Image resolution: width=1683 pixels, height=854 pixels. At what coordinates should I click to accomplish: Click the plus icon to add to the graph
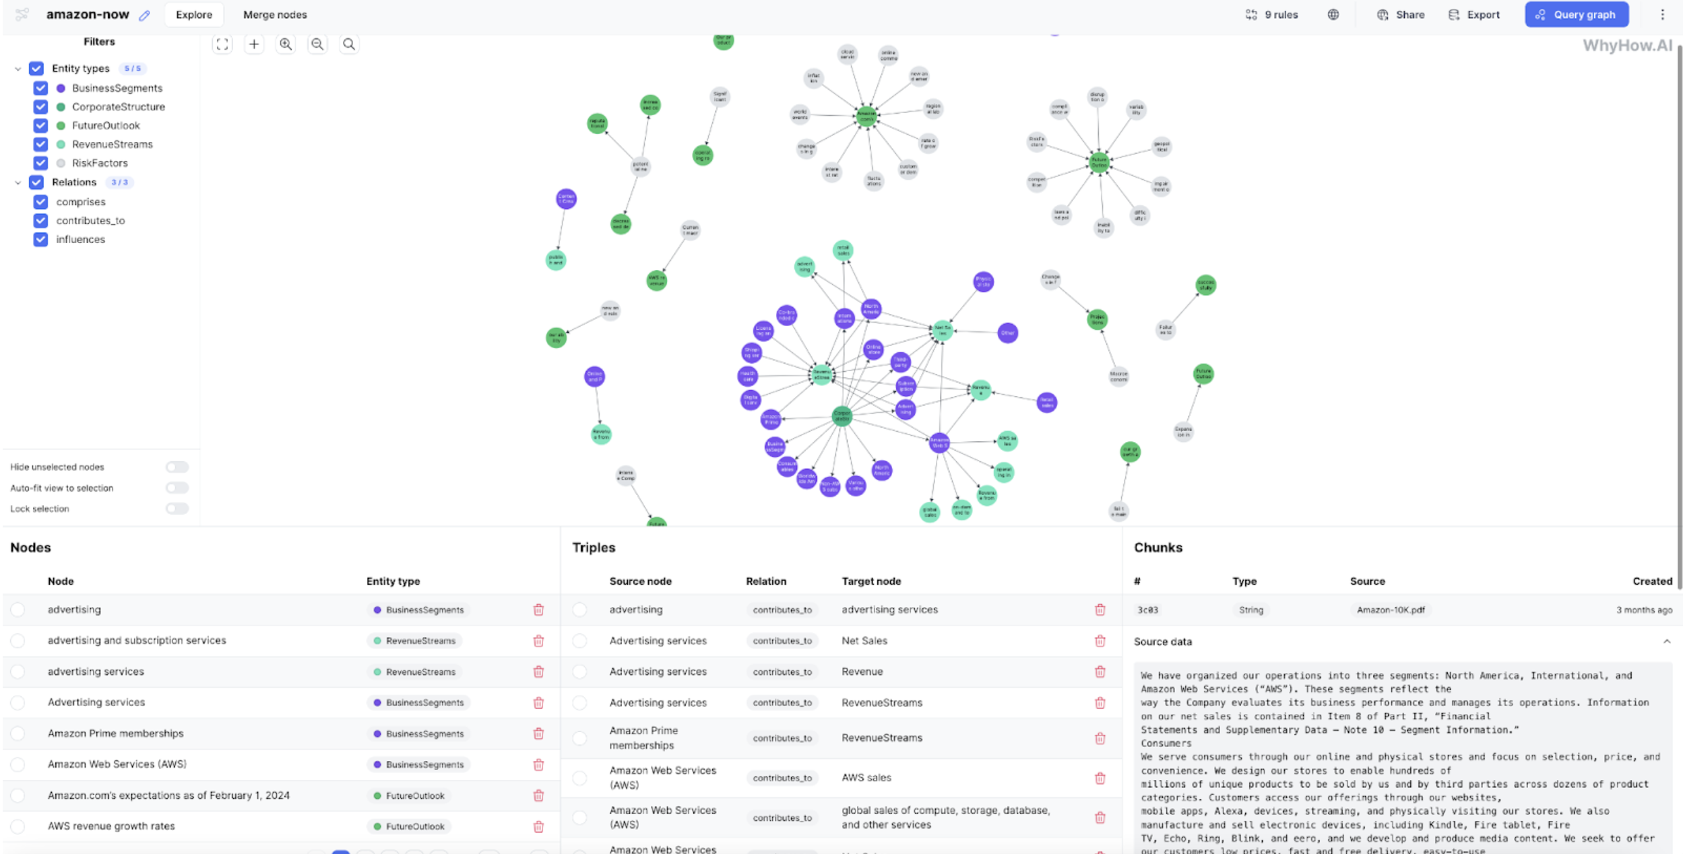click(254, 44)
